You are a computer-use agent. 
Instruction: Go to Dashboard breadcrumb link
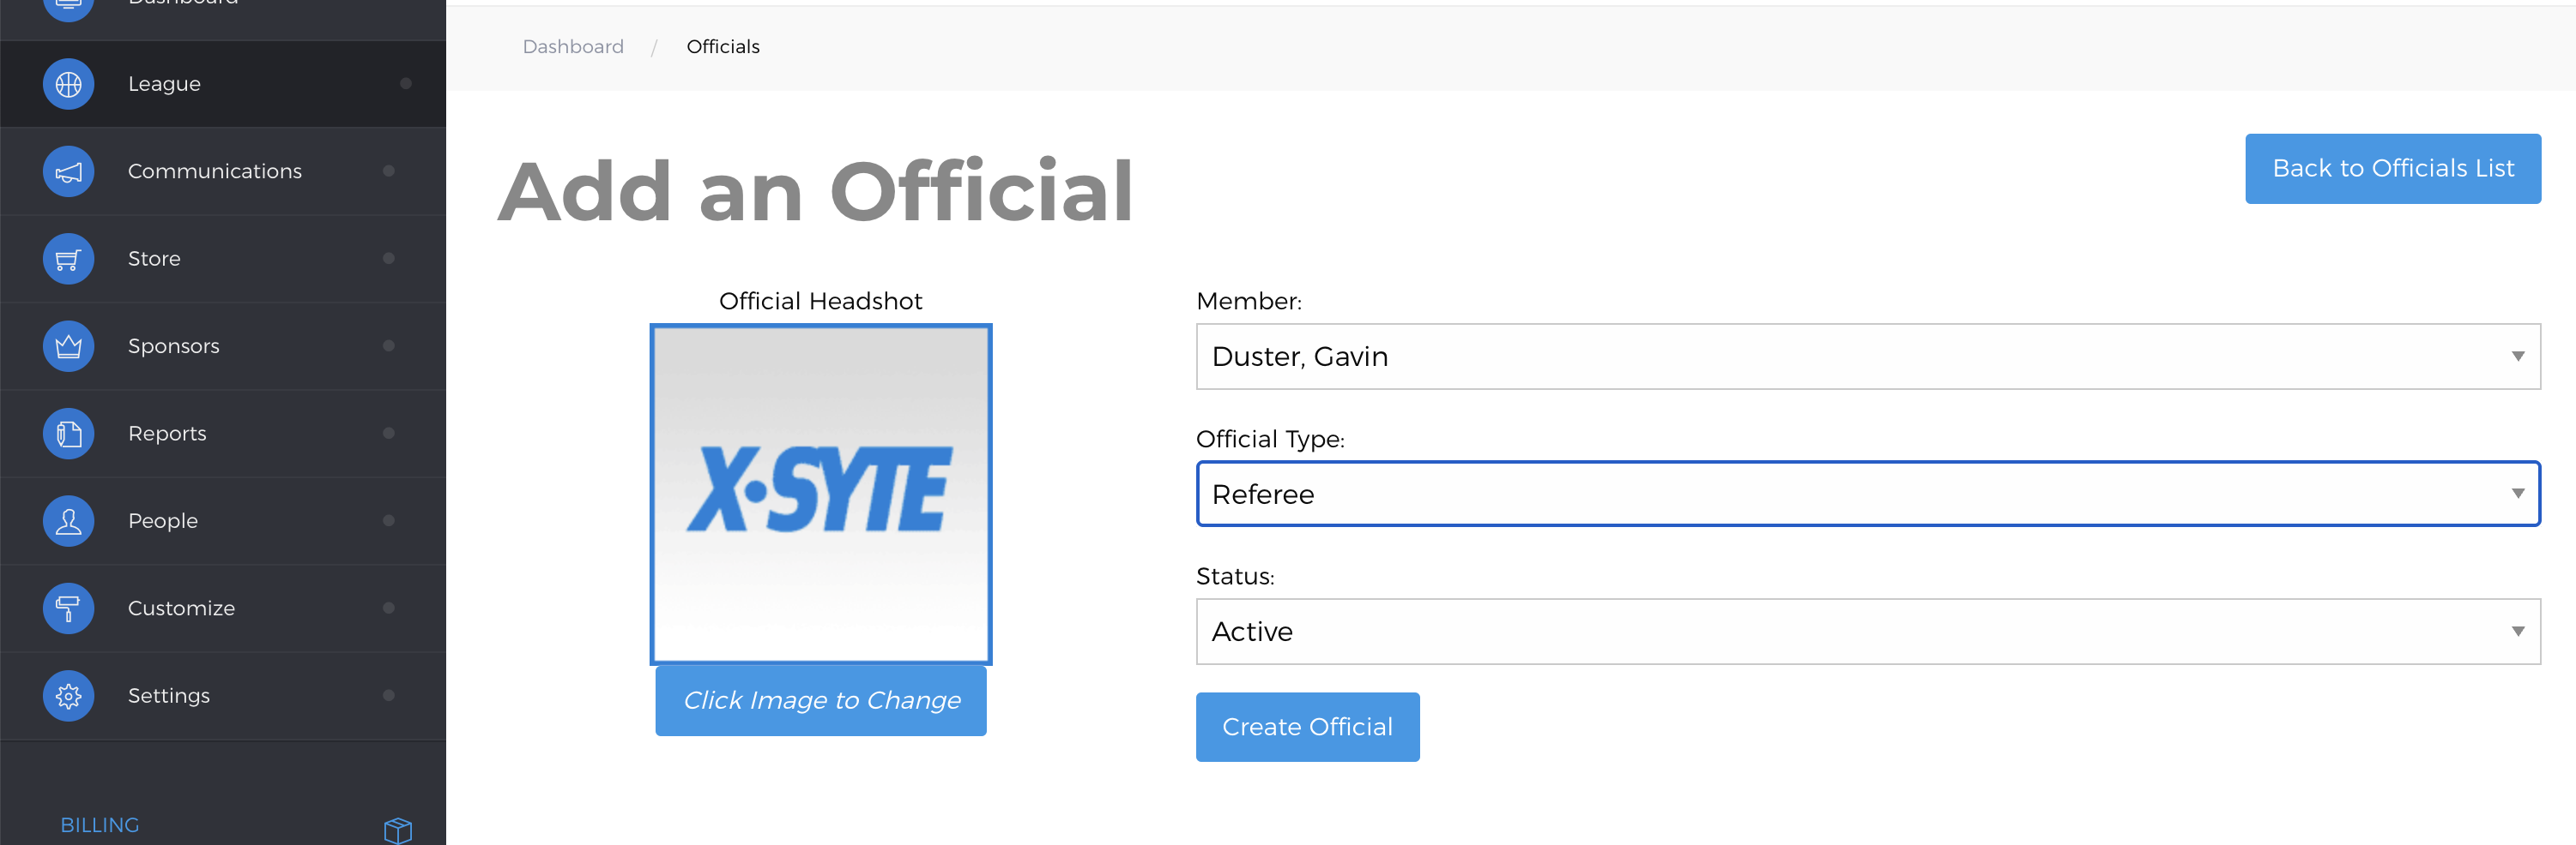[573, 47]
